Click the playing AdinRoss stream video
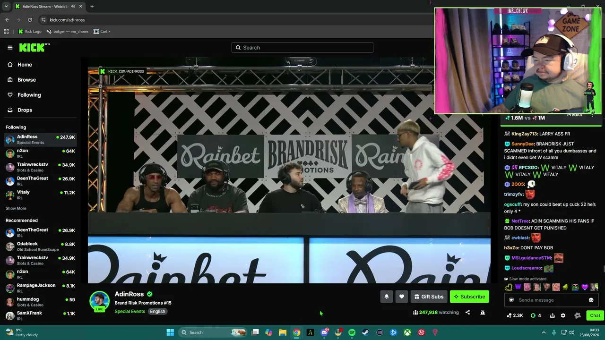This screenshot has width=605, height=340. 289,170
